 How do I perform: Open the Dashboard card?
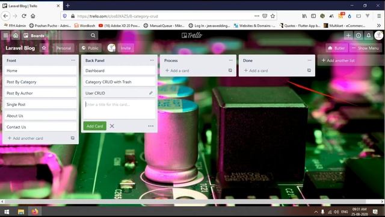click(x=119, y=71)
